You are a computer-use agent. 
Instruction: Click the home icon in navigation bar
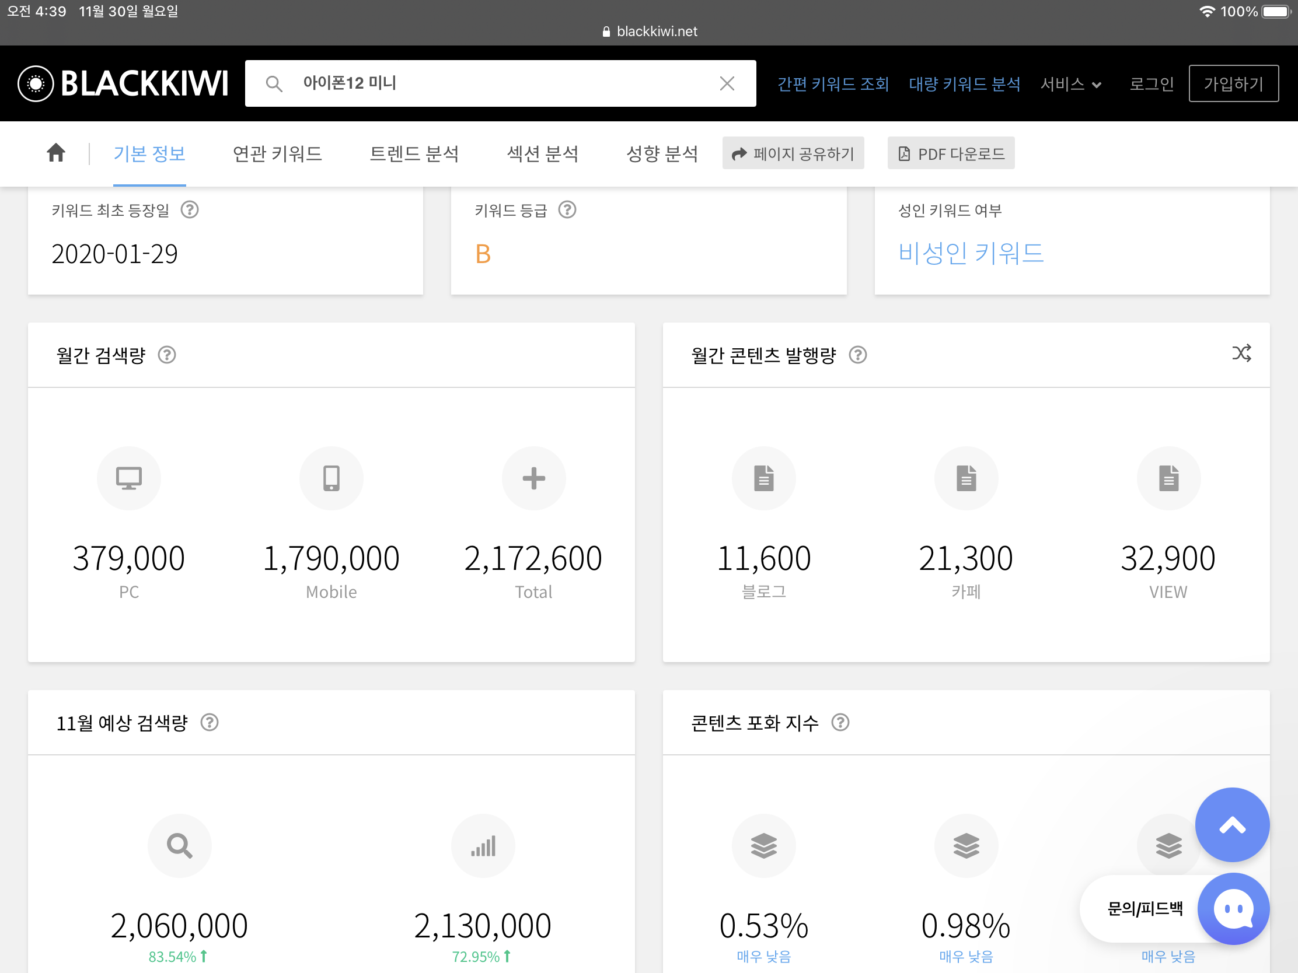pyautogui.click(x=56, y=153)
